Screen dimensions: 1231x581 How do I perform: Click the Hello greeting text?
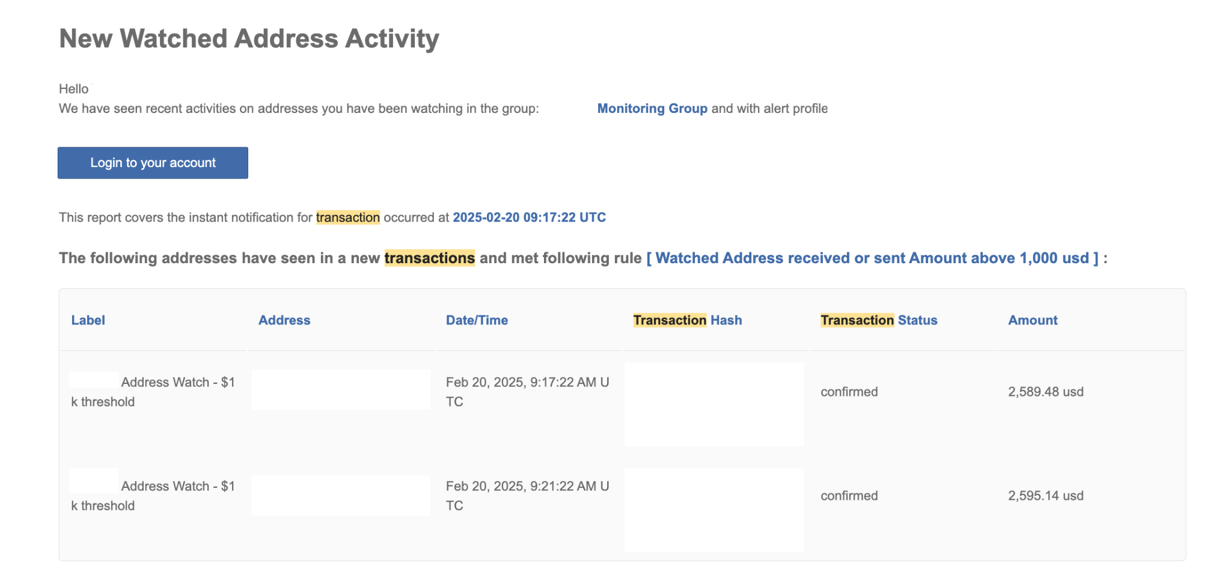[73, 89]
